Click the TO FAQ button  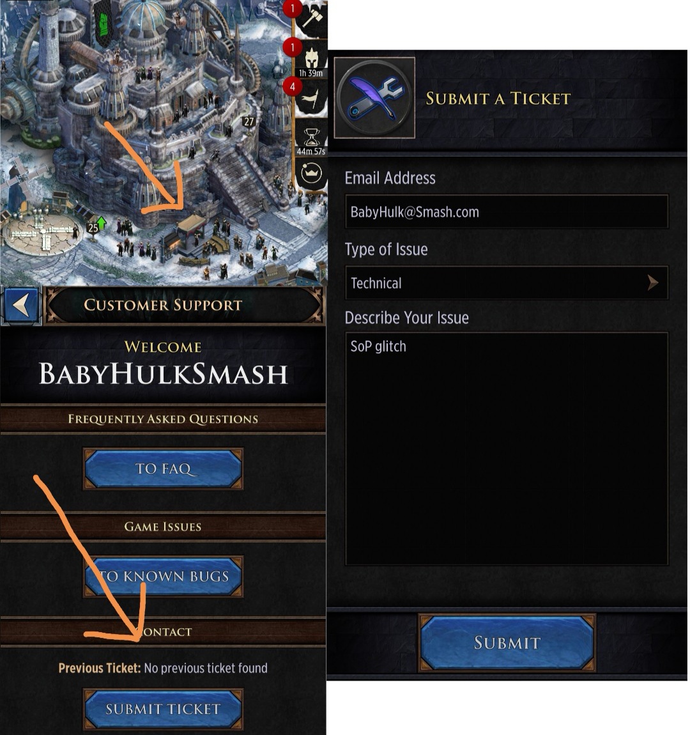pos(163,468)
